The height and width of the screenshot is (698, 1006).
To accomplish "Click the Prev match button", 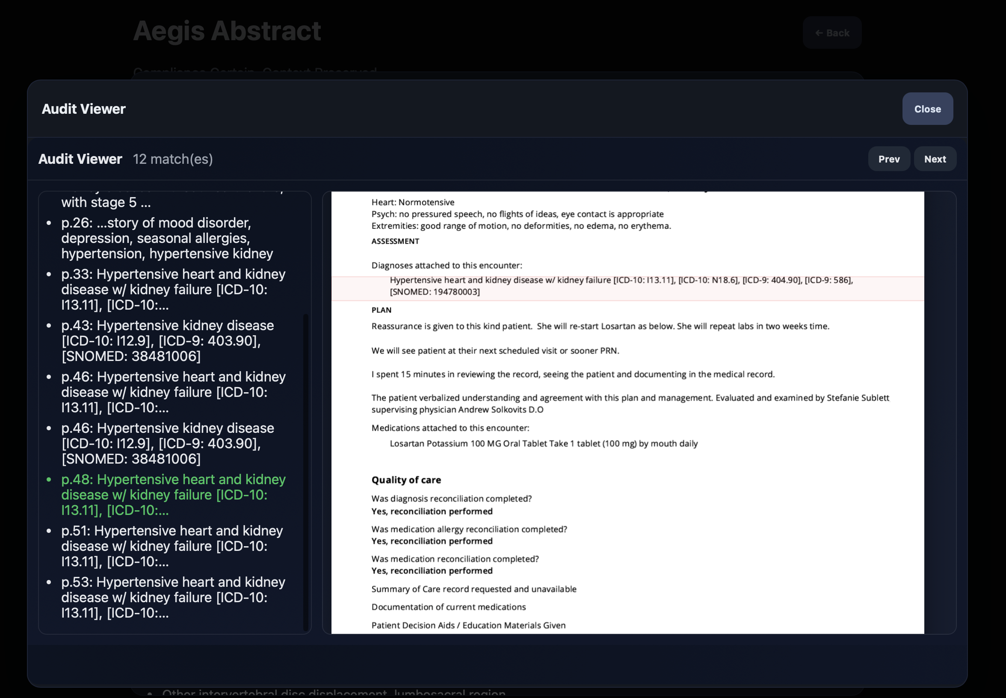I will (889, 159).
